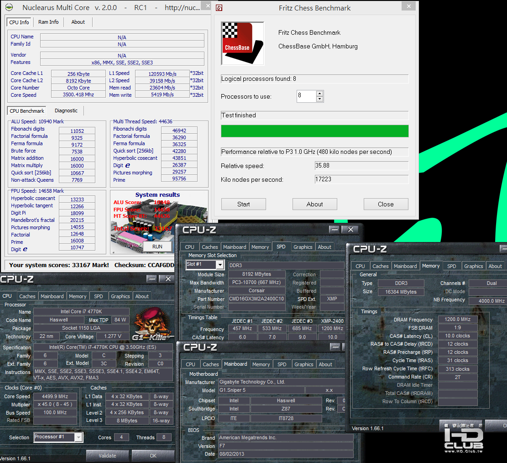This screenshot has height=463, width=507.
Task: Click Close button in Fritz Chess Benchmark
Action: [x=386, y=204]
